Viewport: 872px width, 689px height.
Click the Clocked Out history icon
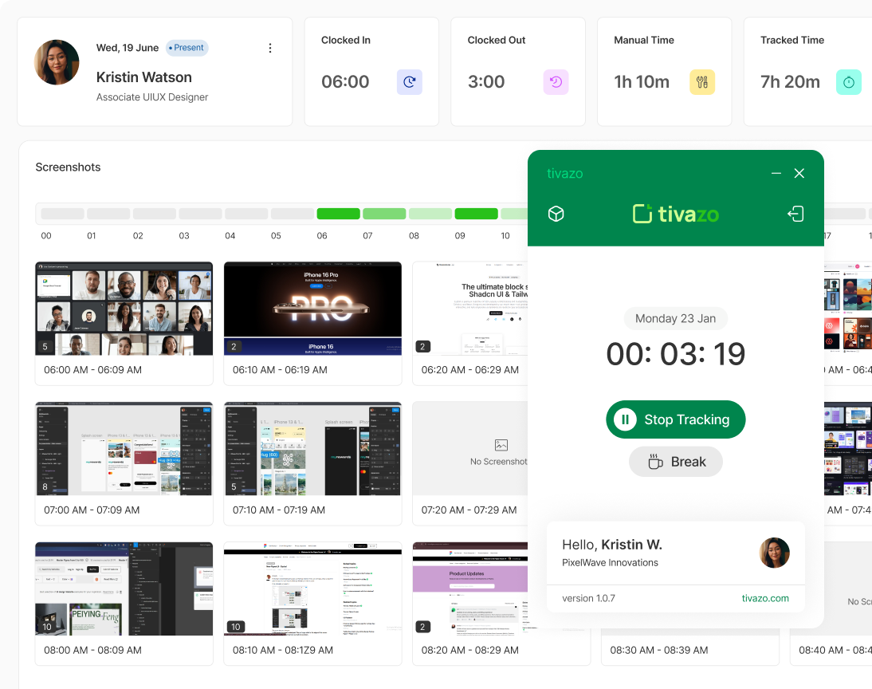(556, 82)
